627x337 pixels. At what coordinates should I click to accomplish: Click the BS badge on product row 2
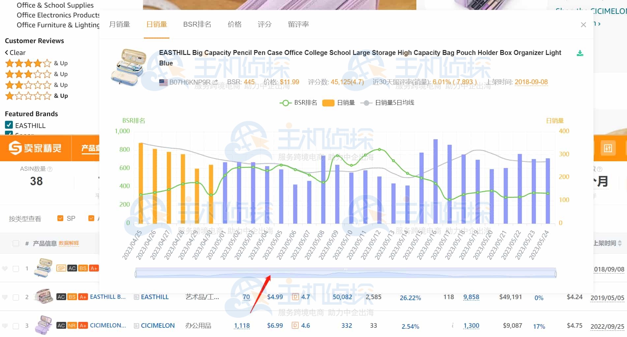[x=72, y=297]
